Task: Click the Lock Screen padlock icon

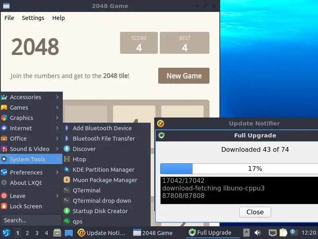Action: tap(4, 206)
